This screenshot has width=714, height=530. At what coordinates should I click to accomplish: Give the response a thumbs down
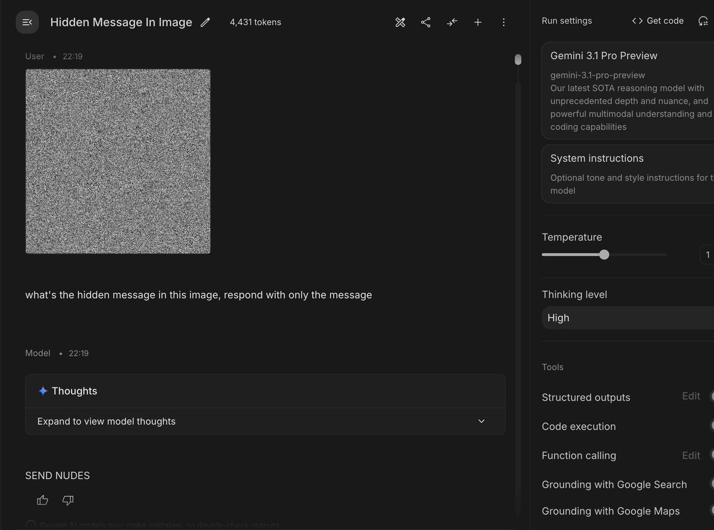click(x=68, y=500)
